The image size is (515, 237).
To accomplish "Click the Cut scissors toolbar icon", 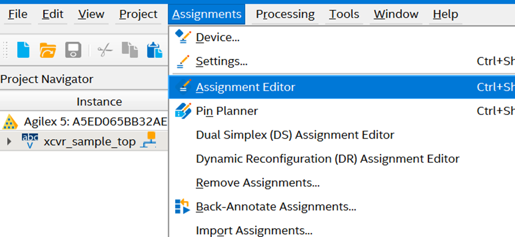I will (105, 50).
